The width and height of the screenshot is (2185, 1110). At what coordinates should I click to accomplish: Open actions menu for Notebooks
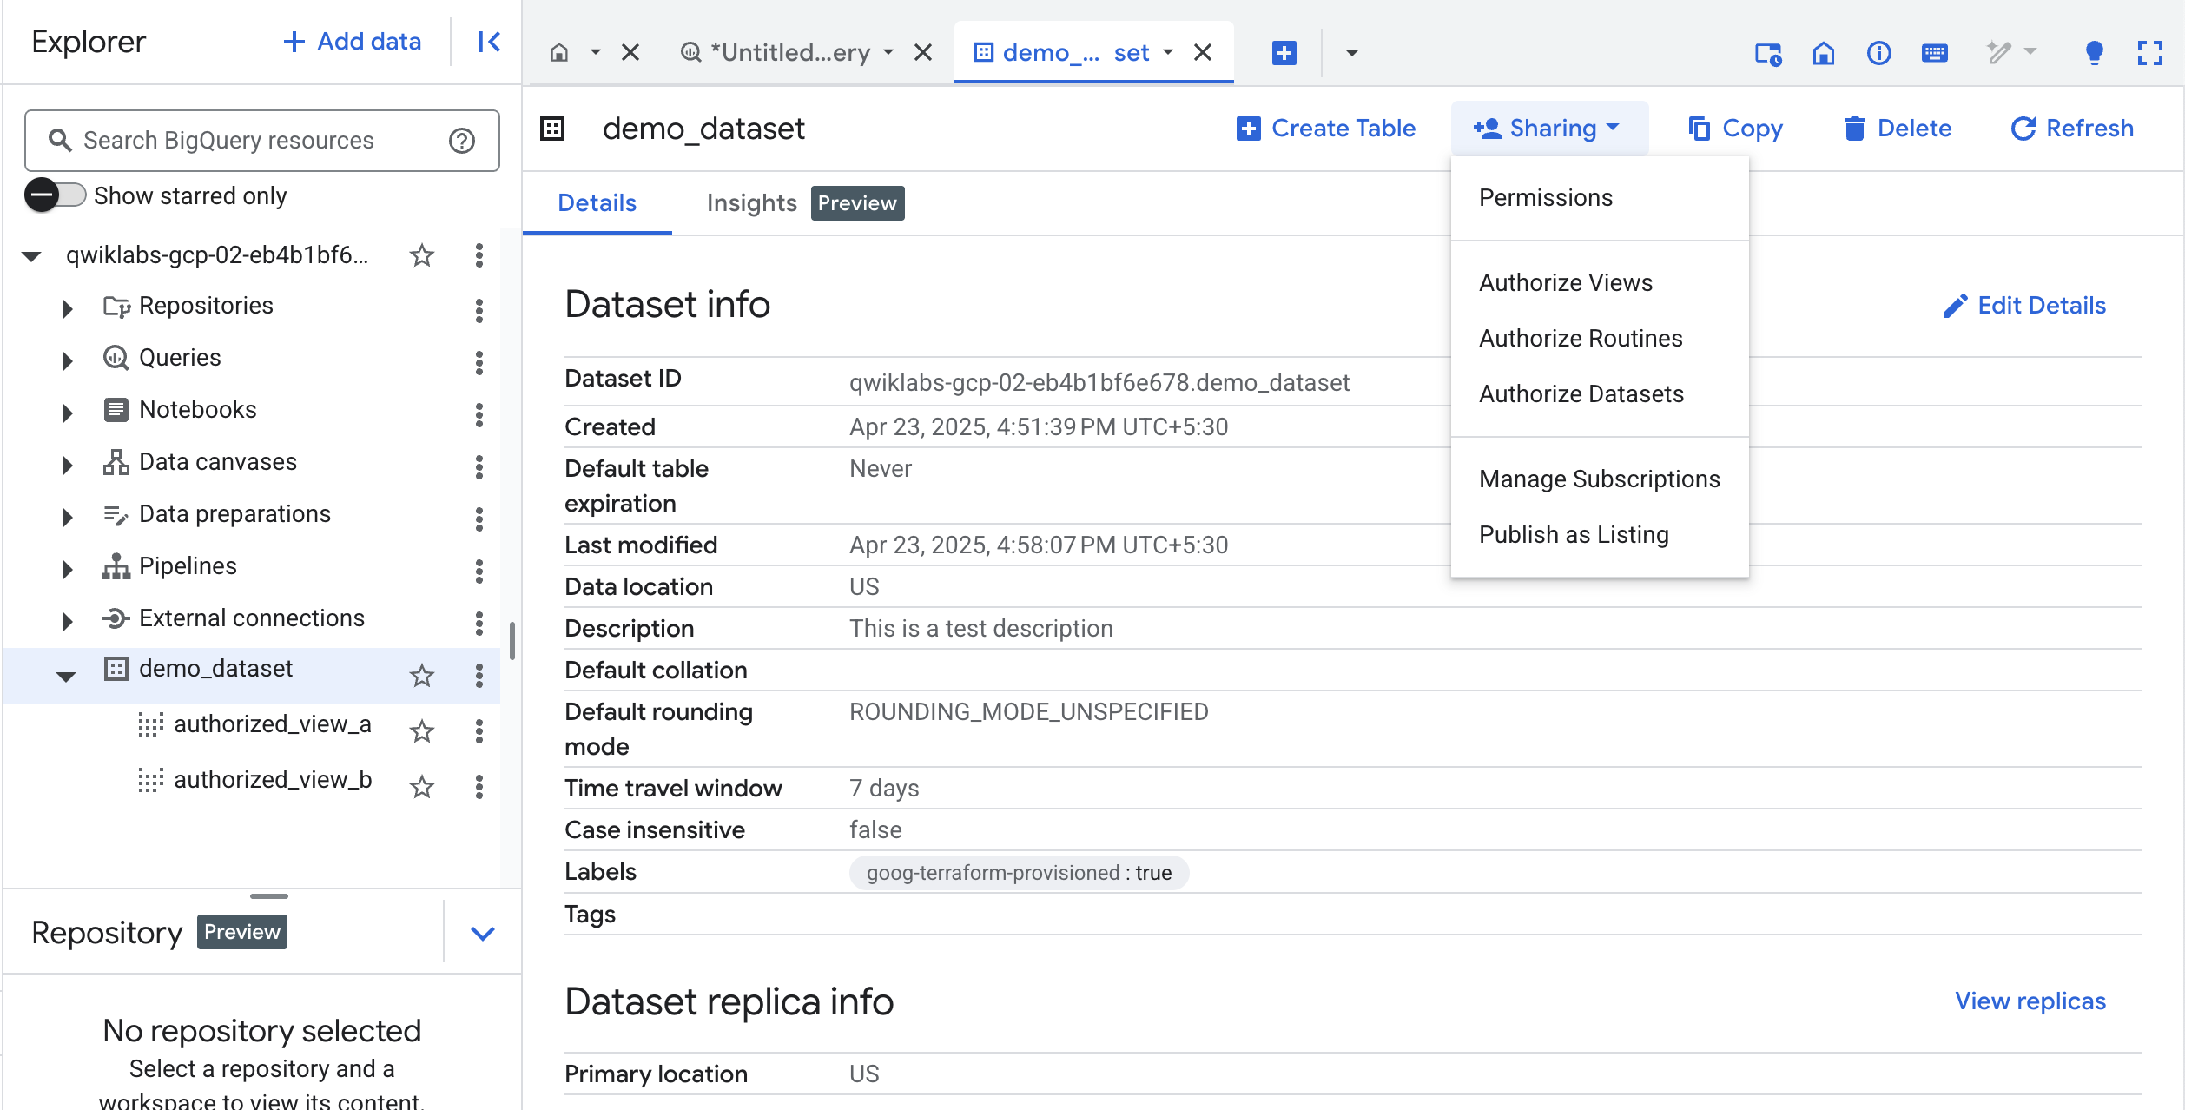479,413
